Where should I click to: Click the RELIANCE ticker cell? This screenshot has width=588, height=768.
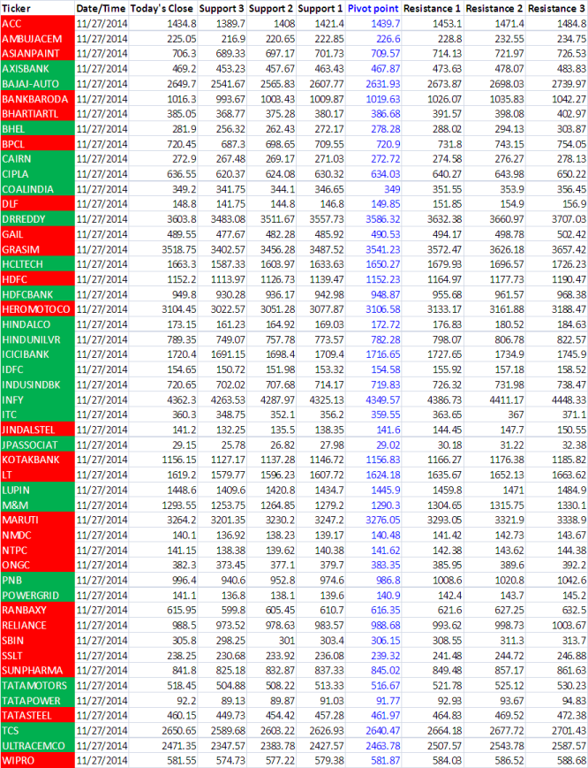tap(37, 626)
